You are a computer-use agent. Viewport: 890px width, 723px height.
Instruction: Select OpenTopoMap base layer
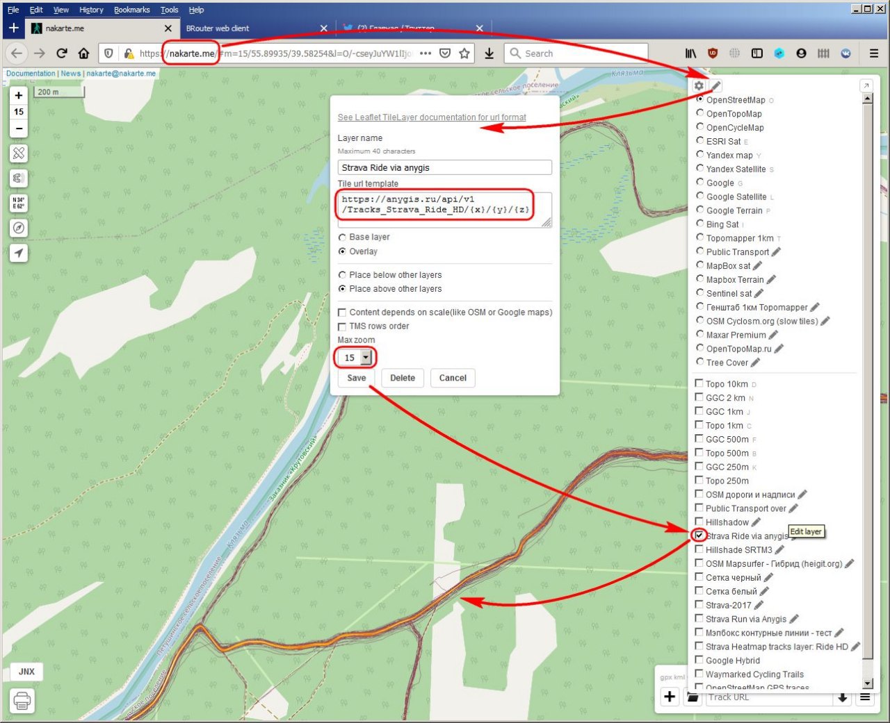click(700, 113)
